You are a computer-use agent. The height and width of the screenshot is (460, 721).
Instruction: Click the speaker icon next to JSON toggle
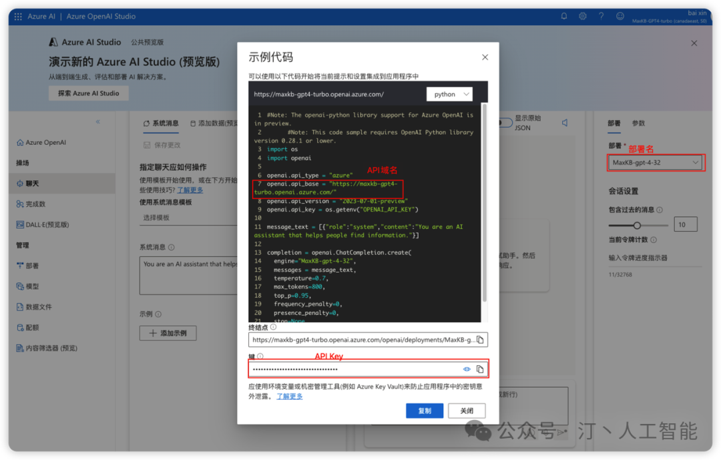[565, 123]
